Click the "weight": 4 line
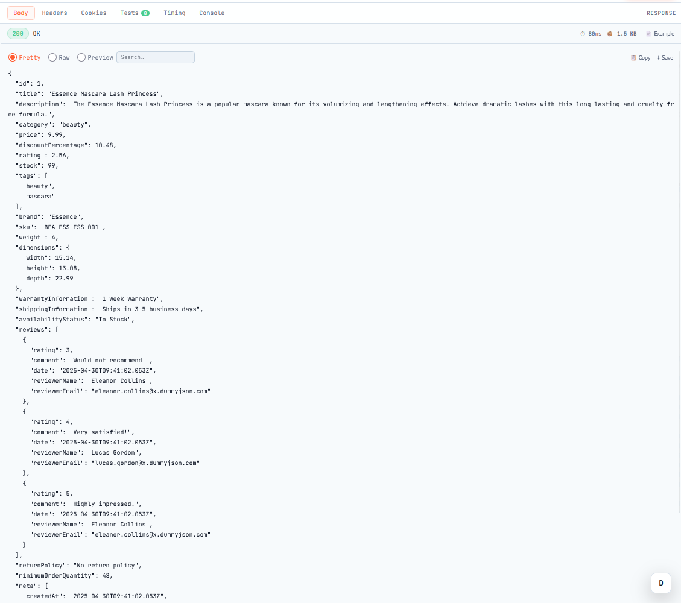 pyautogui.click(x=37, y=238)
